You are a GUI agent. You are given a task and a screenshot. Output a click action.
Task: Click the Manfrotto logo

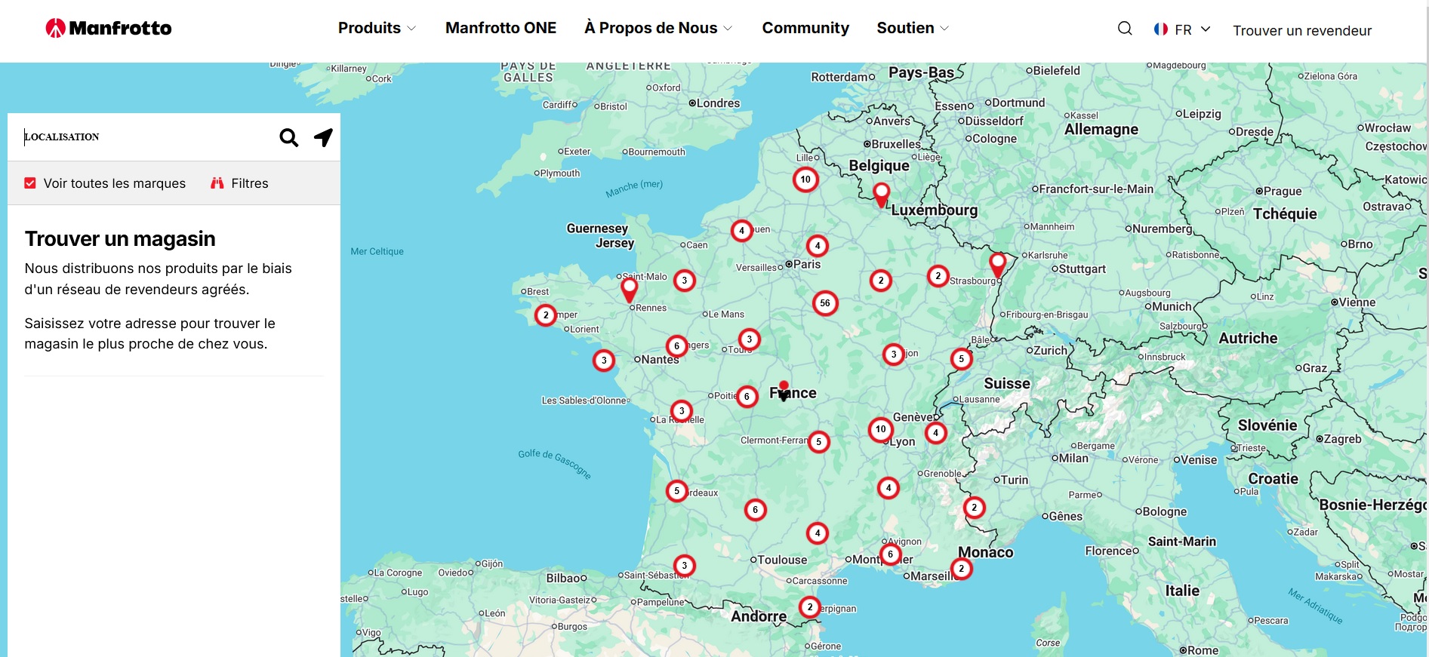pyautogui.click(x=109, y=29)
